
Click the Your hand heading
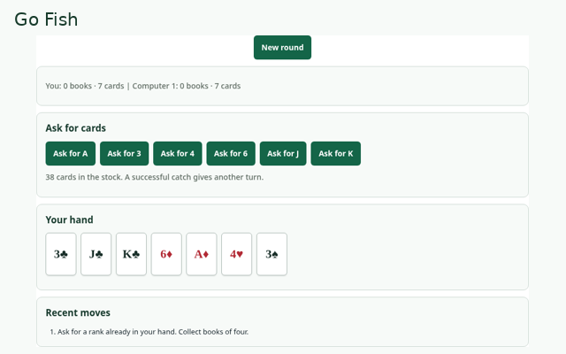(x=69, y=219)
